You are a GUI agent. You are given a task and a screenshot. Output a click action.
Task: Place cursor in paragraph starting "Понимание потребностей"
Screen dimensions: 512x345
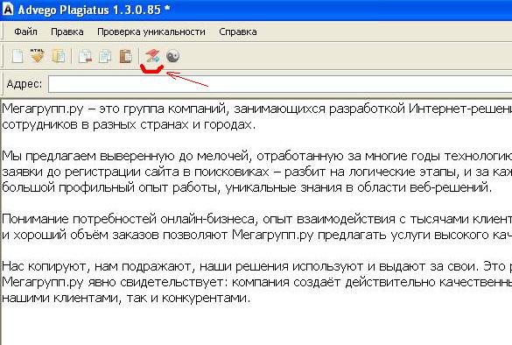pos(257,227)
